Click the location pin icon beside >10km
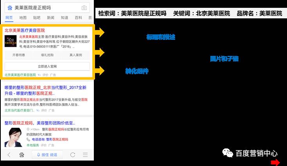Image resolution: width=287 pixels, height=166 pixels. [x=28, y=129]
